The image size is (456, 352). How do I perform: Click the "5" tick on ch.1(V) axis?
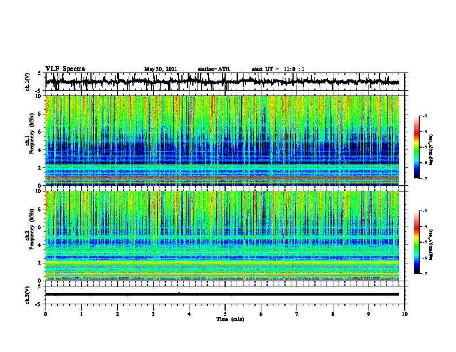[x=39, y=73]
